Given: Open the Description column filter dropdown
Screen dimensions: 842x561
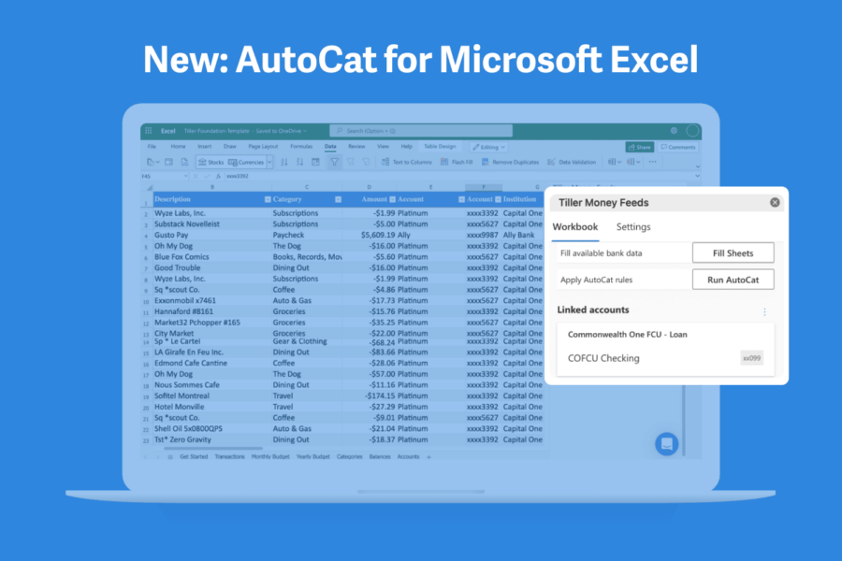Looking at the screenshot, I should coord(267,199).
